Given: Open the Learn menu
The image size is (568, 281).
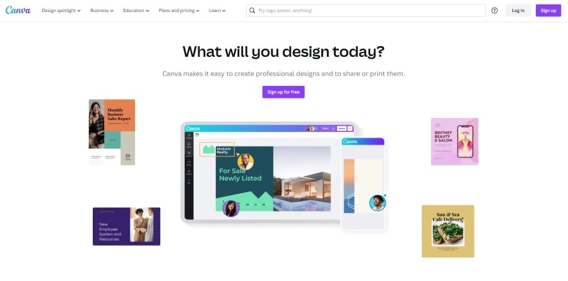Looking at the screenshot, I should click(x=217, y=11).
